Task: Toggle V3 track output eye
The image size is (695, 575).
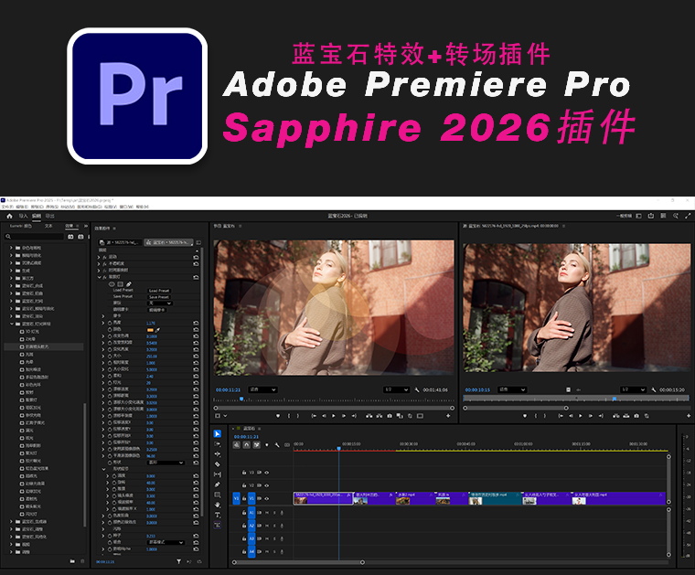Action: pyautogui.click(x=267, y=473)
